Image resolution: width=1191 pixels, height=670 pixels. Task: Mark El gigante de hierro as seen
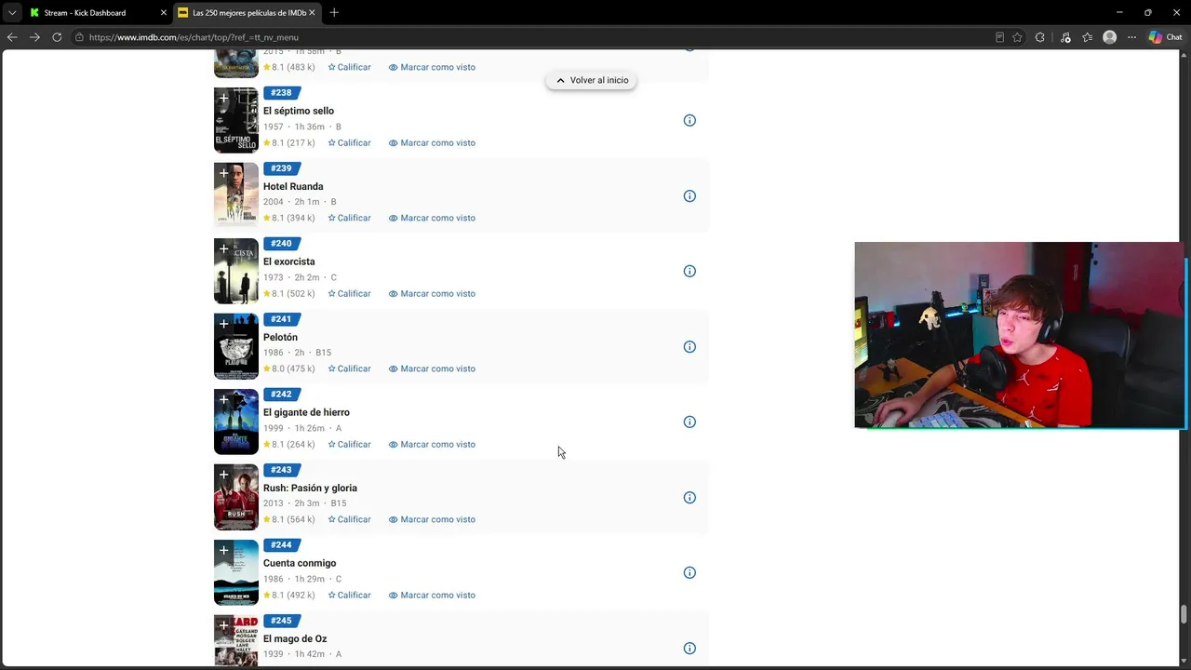tap(432, 444)
